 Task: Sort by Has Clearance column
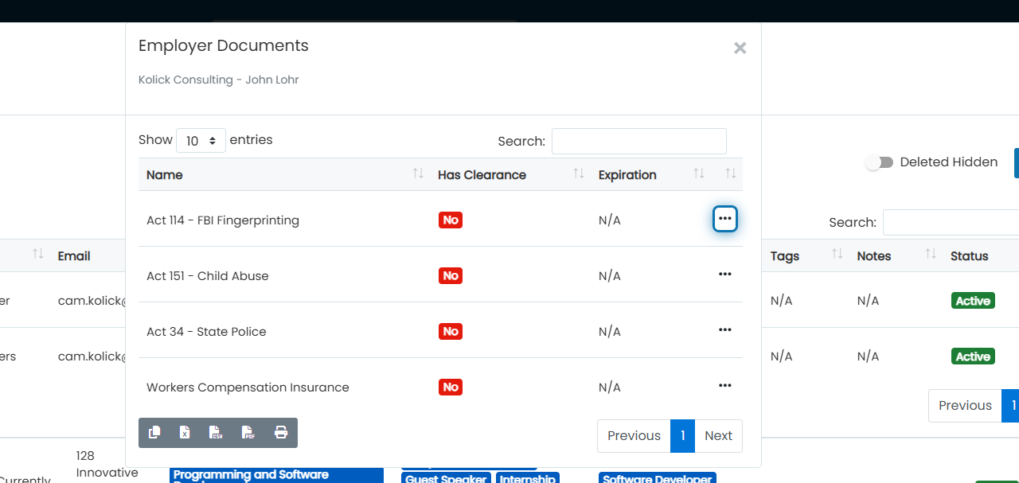(x=510, y=174)
